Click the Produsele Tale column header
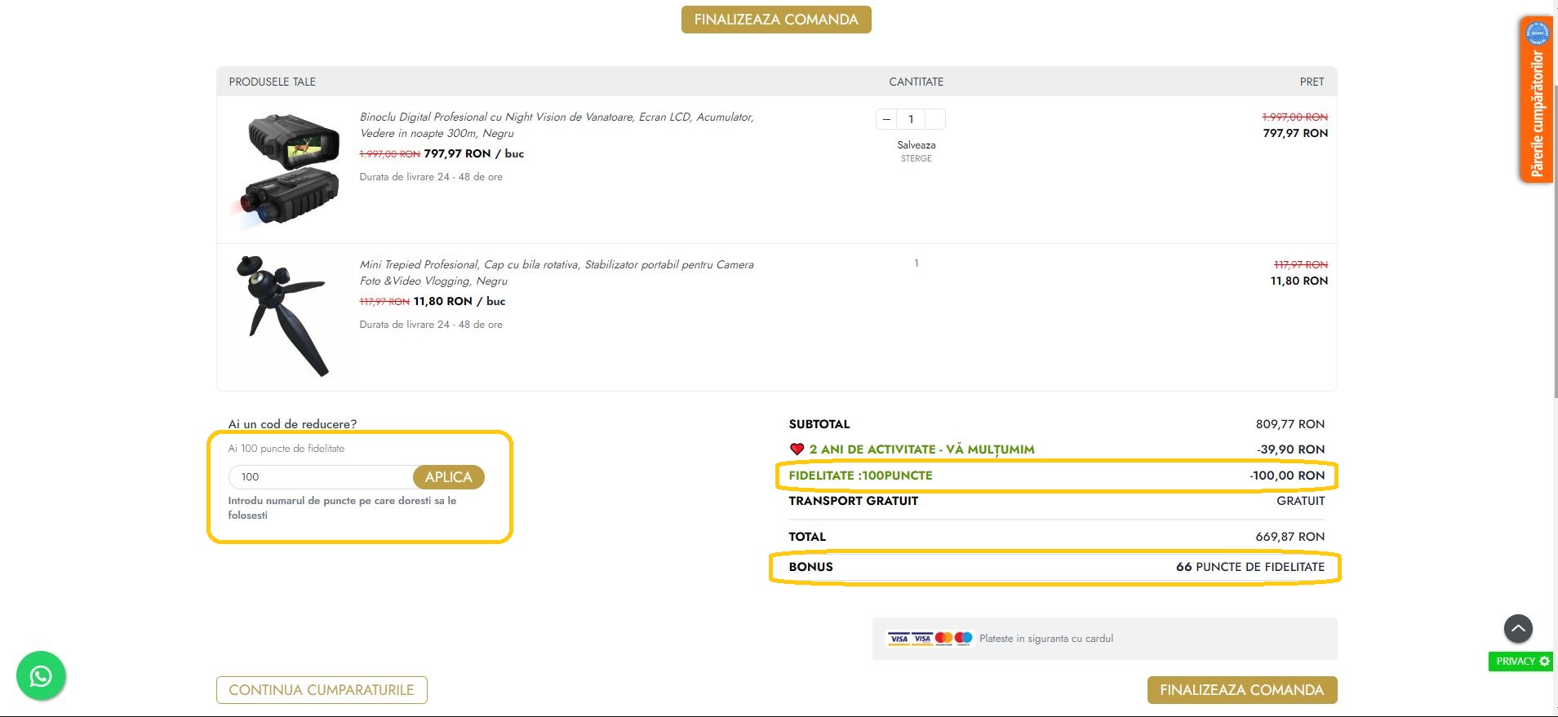Image resolution: width=1558 pixels, height=717 pixels. click(272, 82)
